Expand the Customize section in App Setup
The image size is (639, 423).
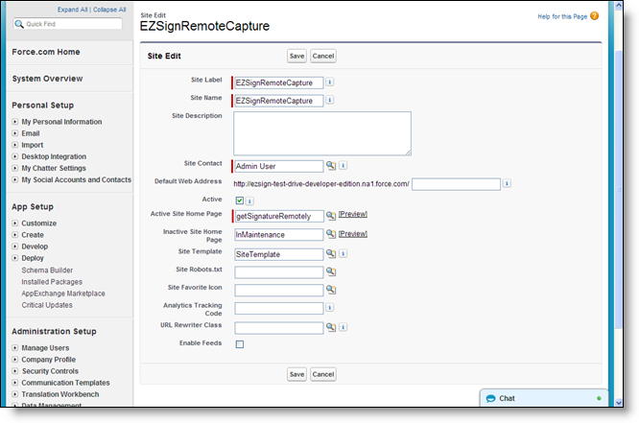[x=15, y=223]
